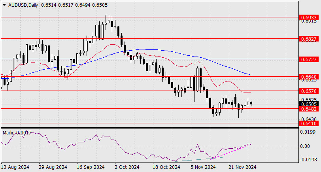
Task: Click the 0.0199 oscillator scale value
Action: (309, 132)
